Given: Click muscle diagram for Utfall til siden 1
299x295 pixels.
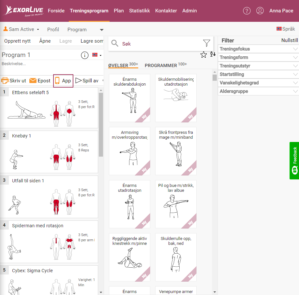Looking at the screenshot, I should point(63,202).
